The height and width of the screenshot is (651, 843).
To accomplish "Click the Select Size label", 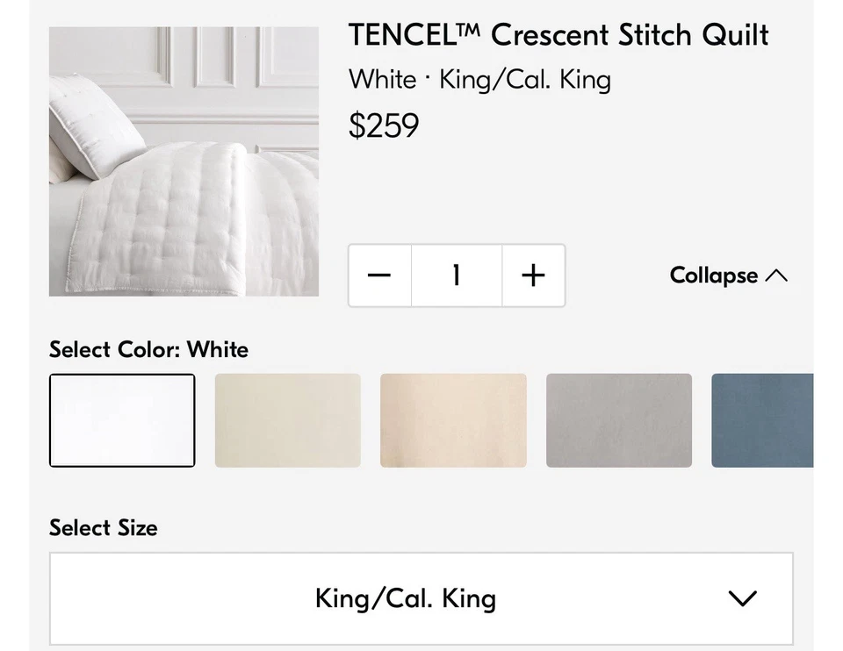I will coord(104,527).
